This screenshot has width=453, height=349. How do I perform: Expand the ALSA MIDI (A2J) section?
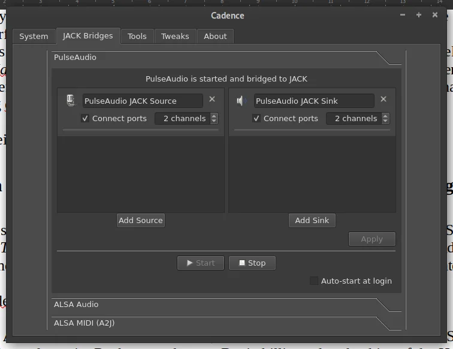[x=226, y=323]
